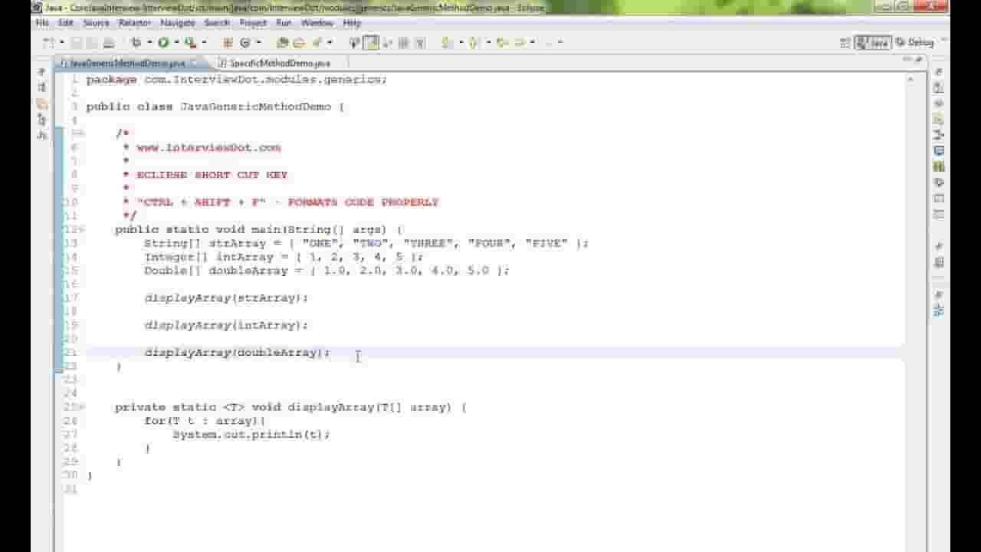The image size is (981, 552).
Task: Create a new Java package from the toolbar
Action: 228,43
